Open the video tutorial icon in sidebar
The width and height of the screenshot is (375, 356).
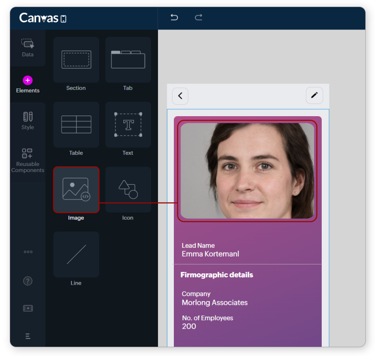pyautogui.click(x=28, y=308)
